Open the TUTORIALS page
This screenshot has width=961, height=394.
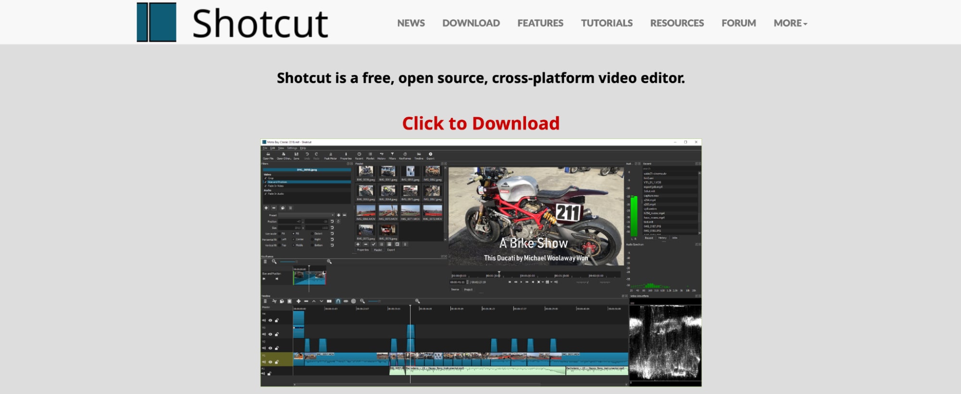pos(607,23)
